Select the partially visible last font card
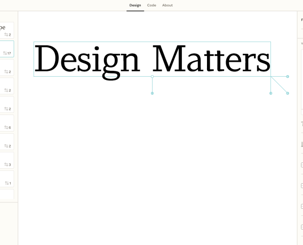 tap(7, 194)
